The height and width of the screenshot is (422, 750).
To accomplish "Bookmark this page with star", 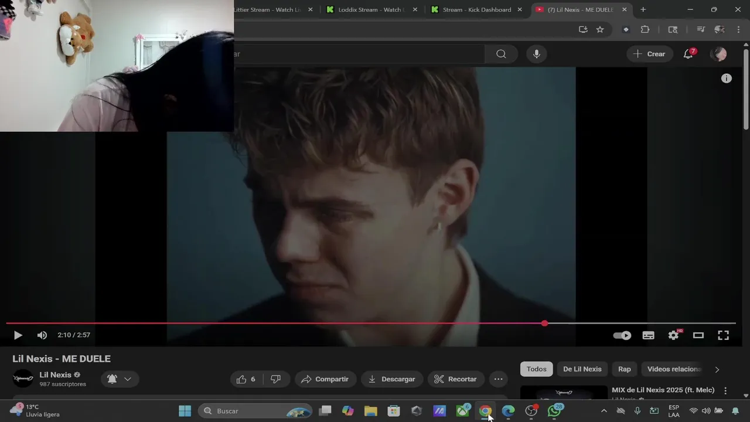I will [x=600, y=29].
